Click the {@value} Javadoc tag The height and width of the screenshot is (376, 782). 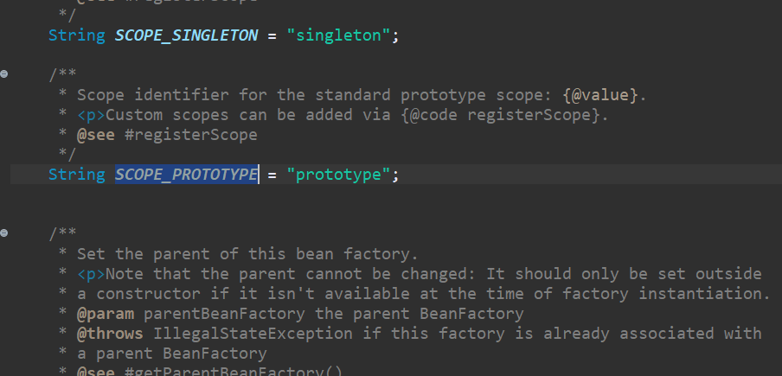tap(599, 94)
